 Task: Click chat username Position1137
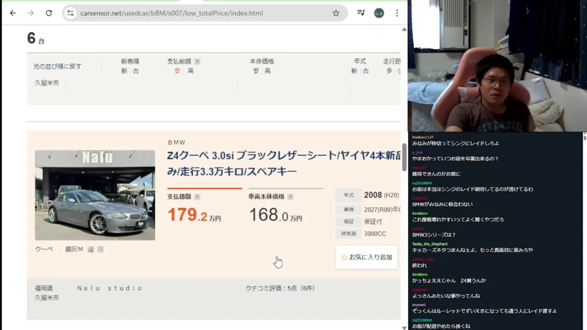[x=423, y=137]
